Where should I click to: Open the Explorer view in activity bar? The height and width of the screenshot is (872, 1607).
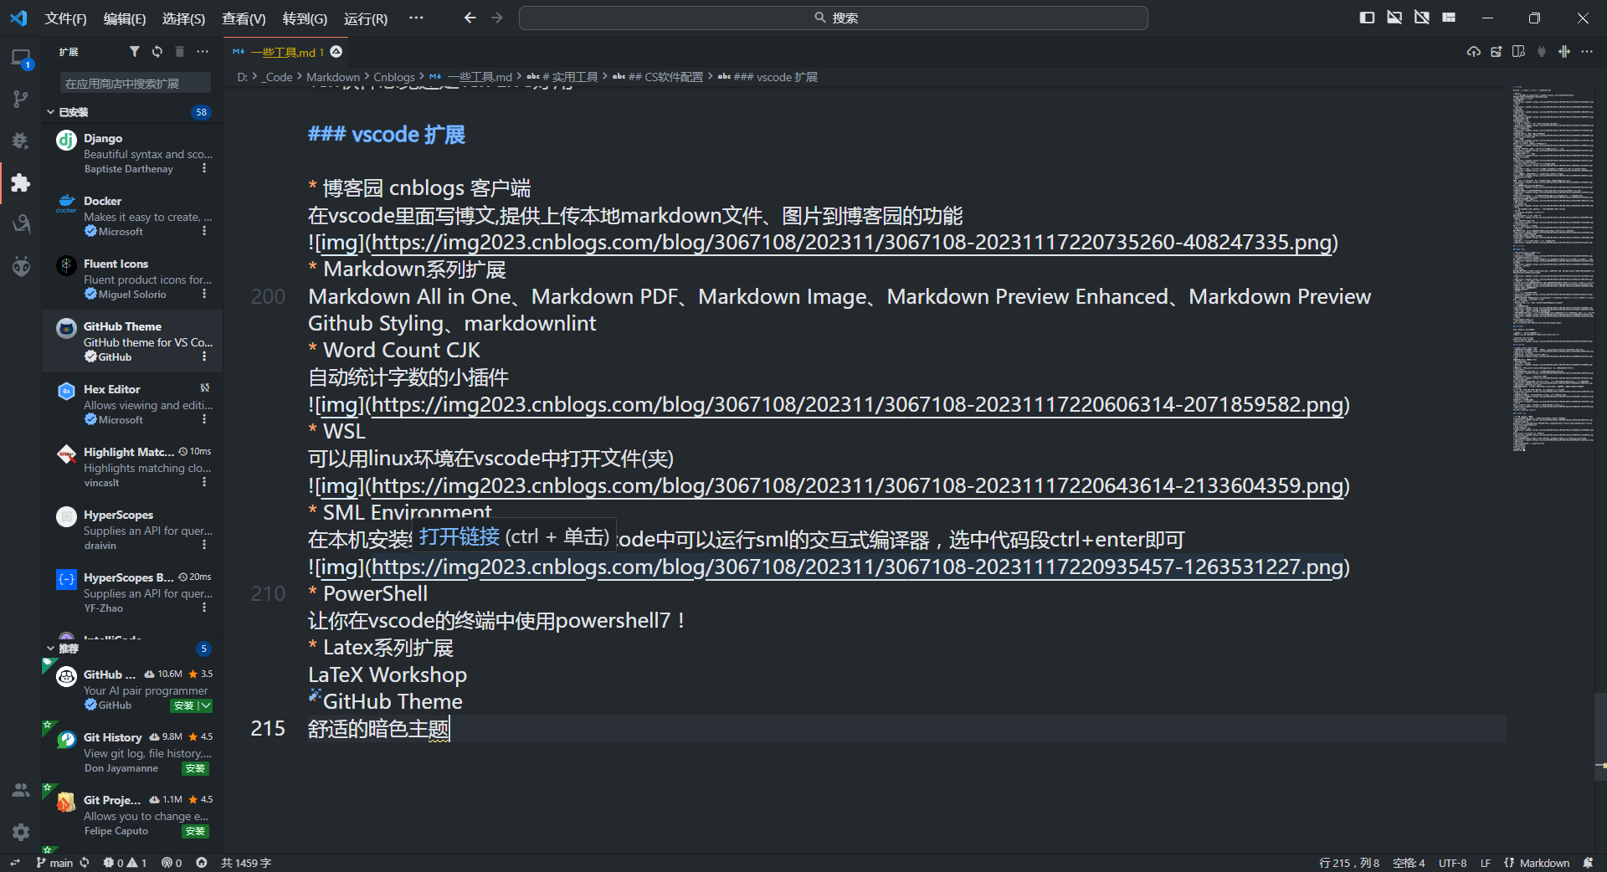pos(20,59)
